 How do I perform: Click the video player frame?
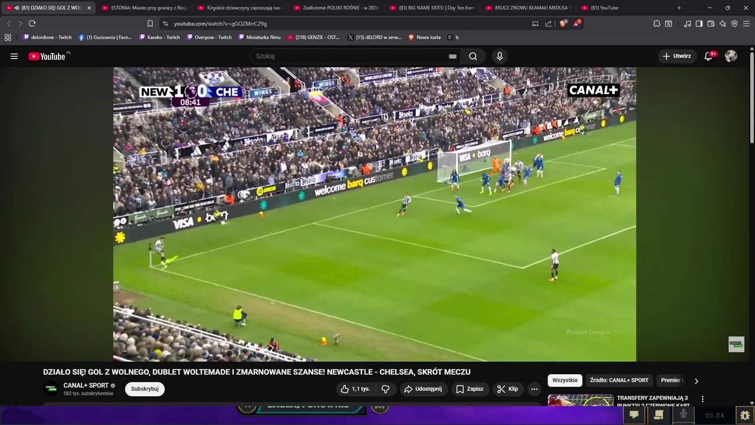tap(375, 214)
